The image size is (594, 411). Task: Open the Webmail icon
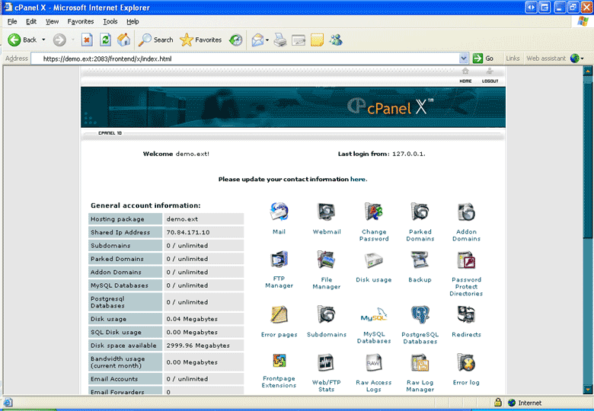[x=326, y=212]
